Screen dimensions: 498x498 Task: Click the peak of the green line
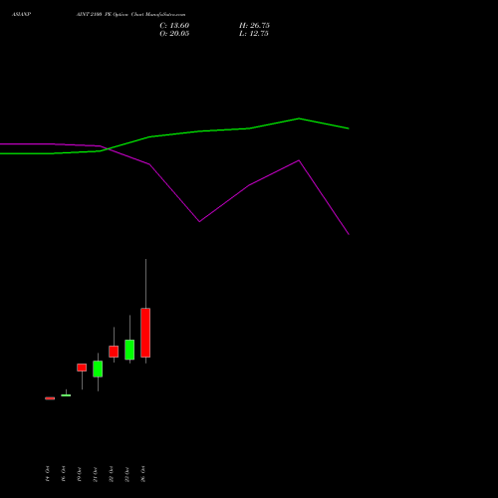coord(299,119)
